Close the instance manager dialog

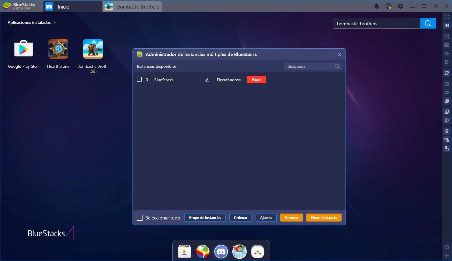340,54
